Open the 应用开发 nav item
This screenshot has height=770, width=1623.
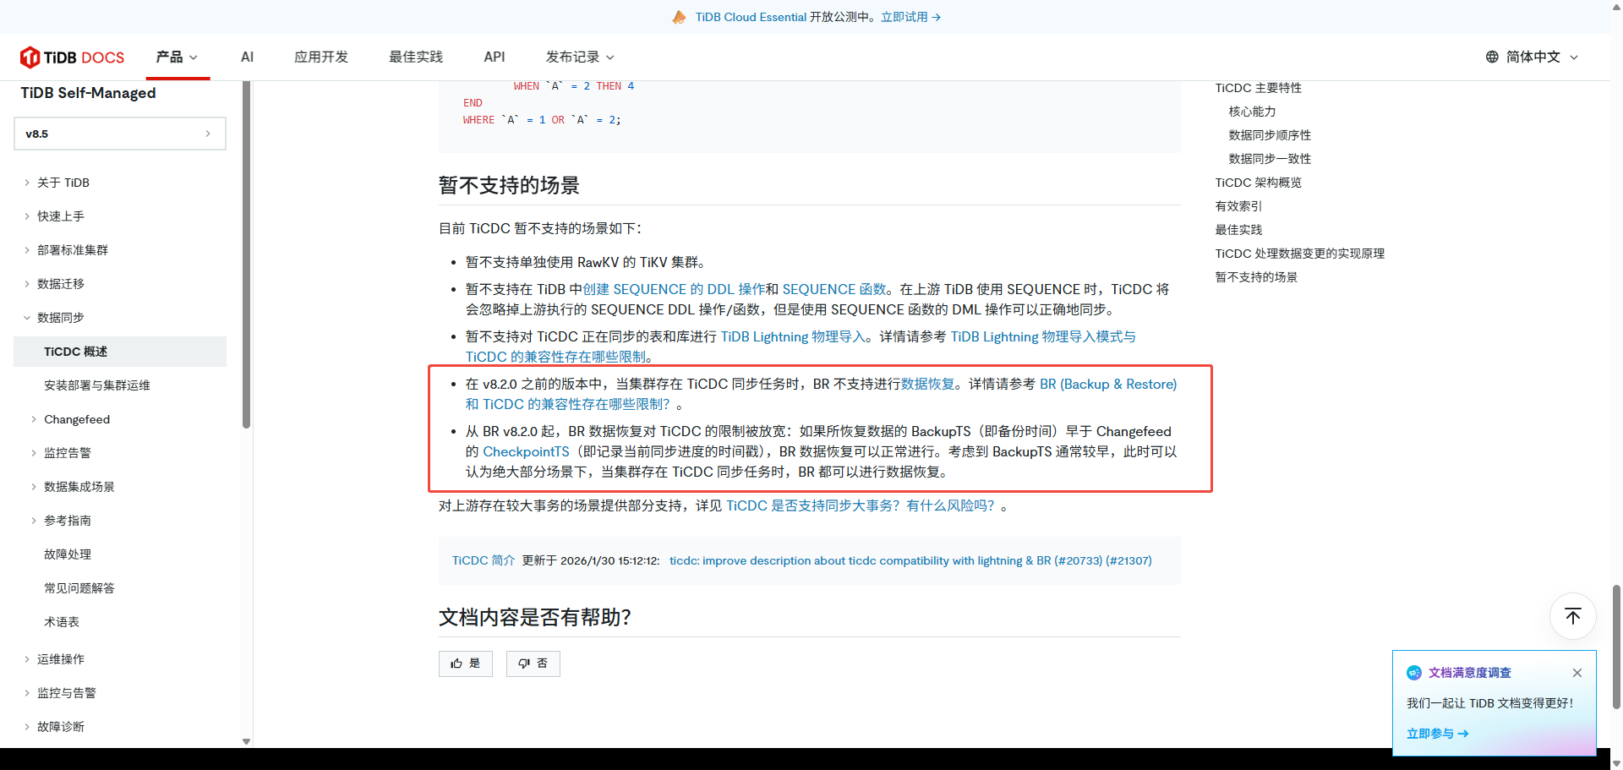click(321, 57)
